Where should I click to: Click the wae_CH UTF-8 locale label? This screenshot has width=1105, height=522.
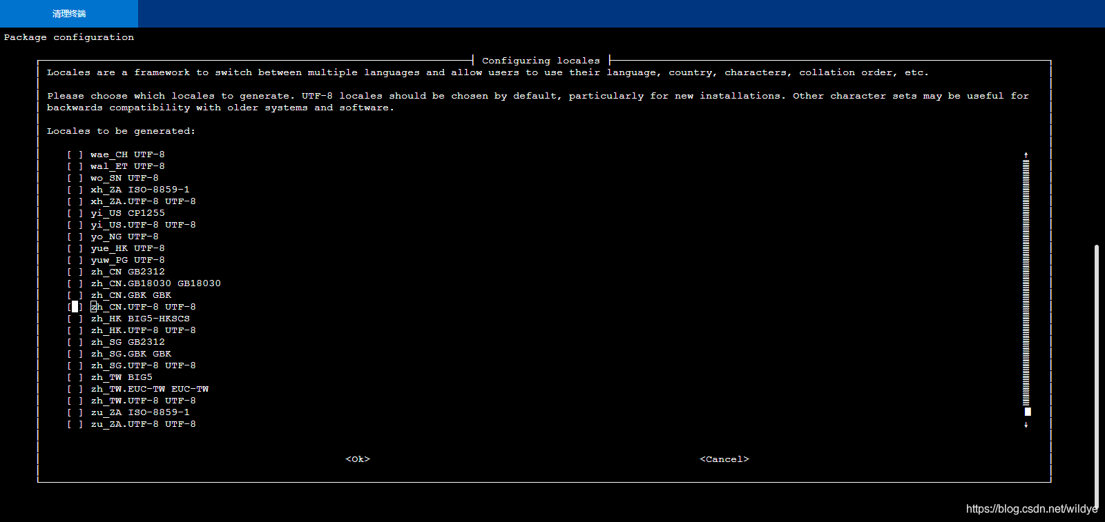(128, 154)
